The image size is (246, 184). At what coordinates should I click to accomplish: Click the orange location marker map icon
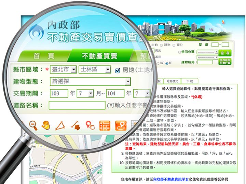pos(121,126)
